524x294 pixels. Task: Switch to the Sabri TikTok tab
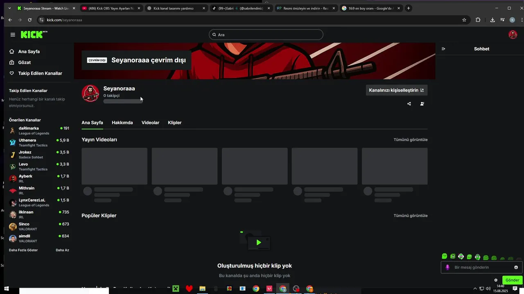click(x=241, y=8)
